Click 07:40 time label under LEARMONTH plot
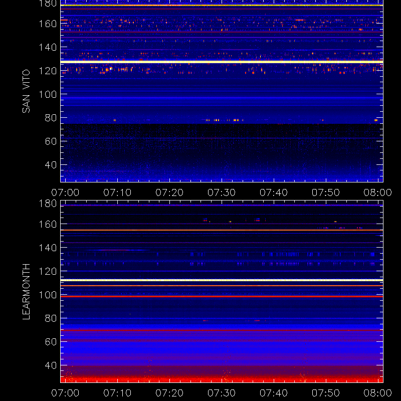Image resolution: width=401 pixels, height=401 pixels. click(x=274, y=393)
